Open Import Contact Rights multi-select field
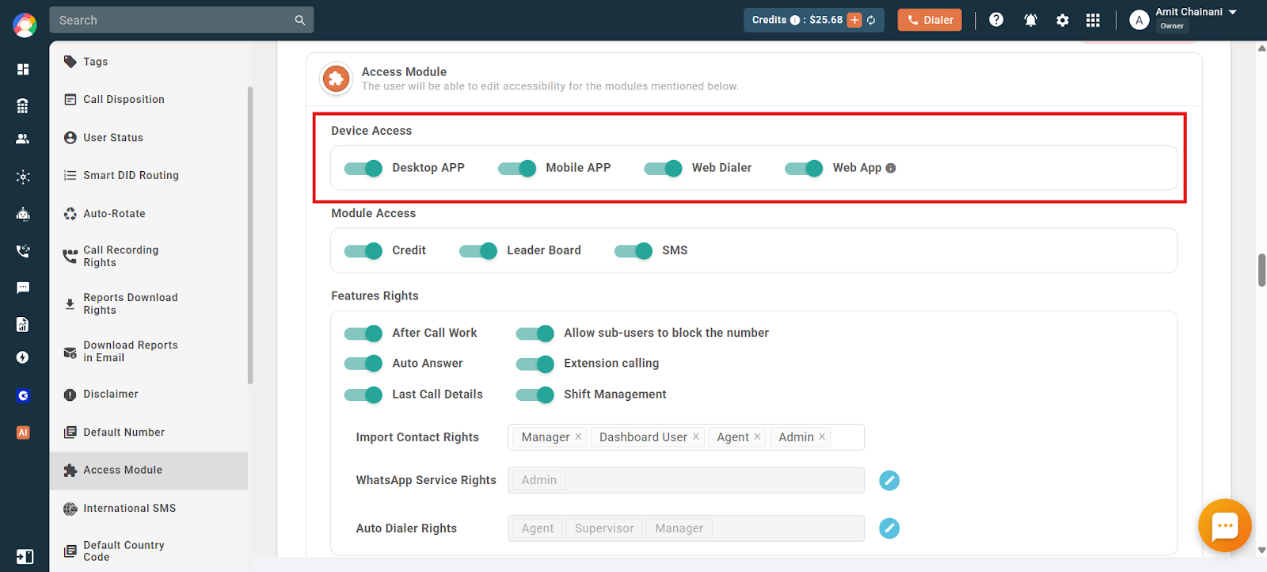 point(686,437)
